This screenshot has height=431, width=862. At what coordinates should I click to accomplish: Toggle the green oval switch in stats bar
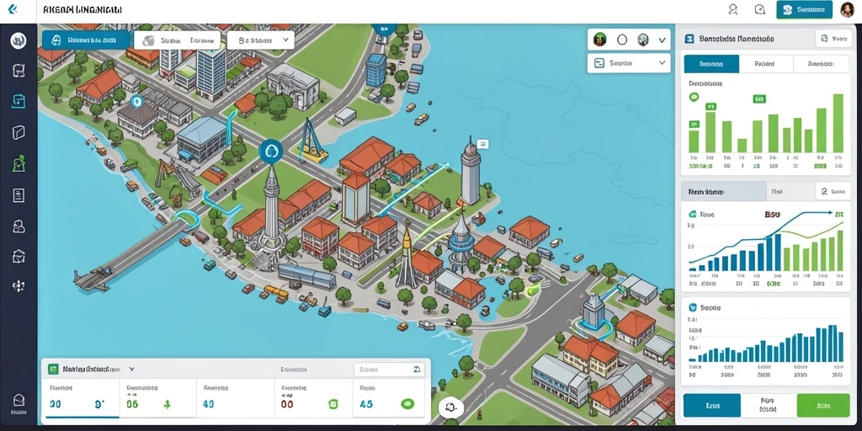click(x=407, y=404)
